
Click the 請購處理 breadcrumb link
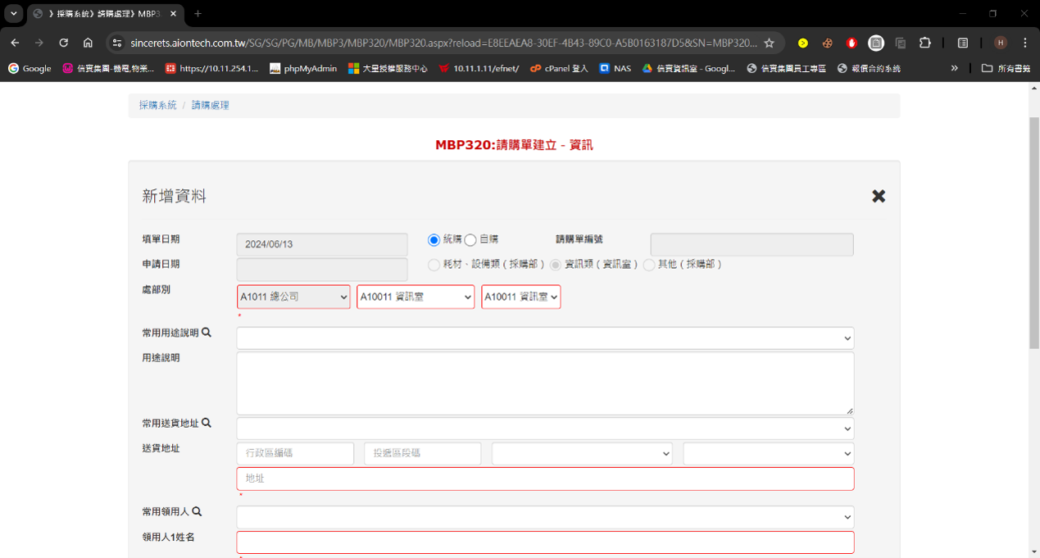tap(211, 105)
